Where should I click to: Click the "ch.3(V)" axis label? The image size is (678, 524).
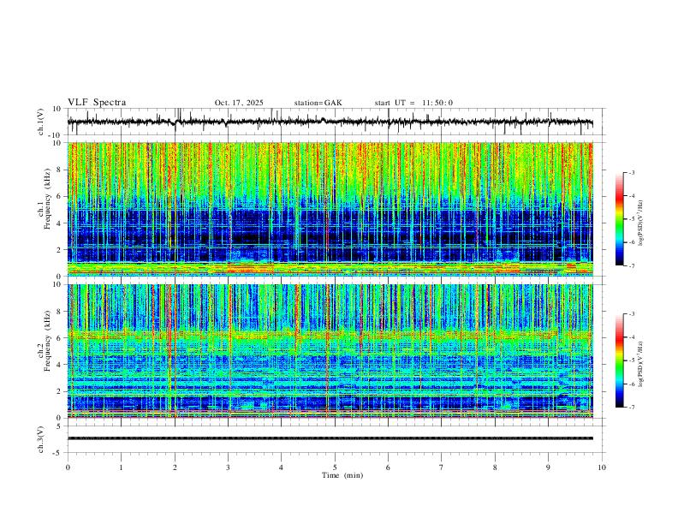pyautogui.click(x=41, y=439)
